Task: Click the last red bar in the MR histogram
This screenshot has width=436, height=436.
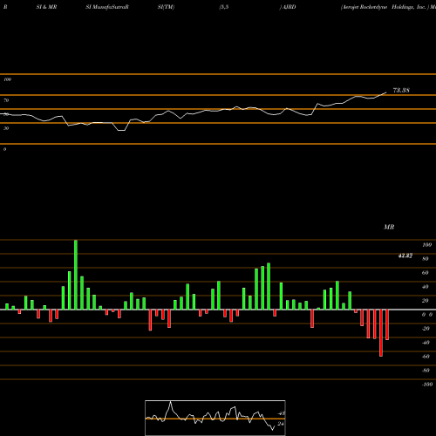Action: [x=387, y=324]
